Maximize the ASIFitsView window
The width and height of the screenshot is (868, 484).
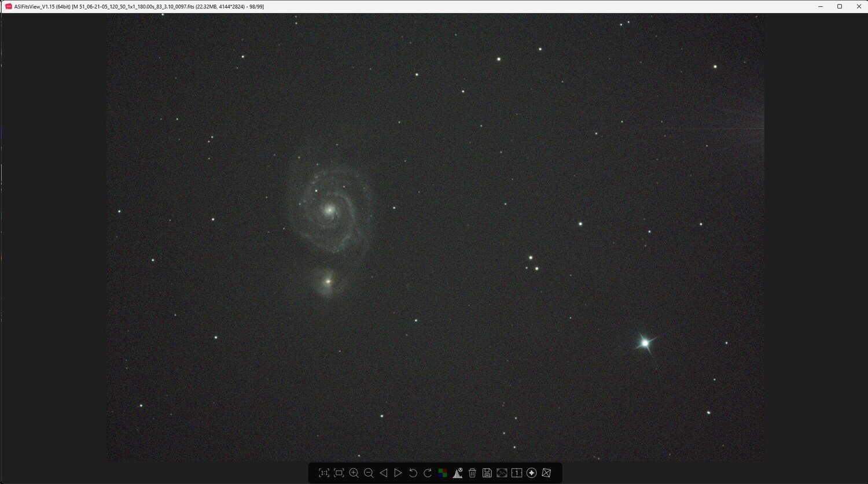click(840, 6)
